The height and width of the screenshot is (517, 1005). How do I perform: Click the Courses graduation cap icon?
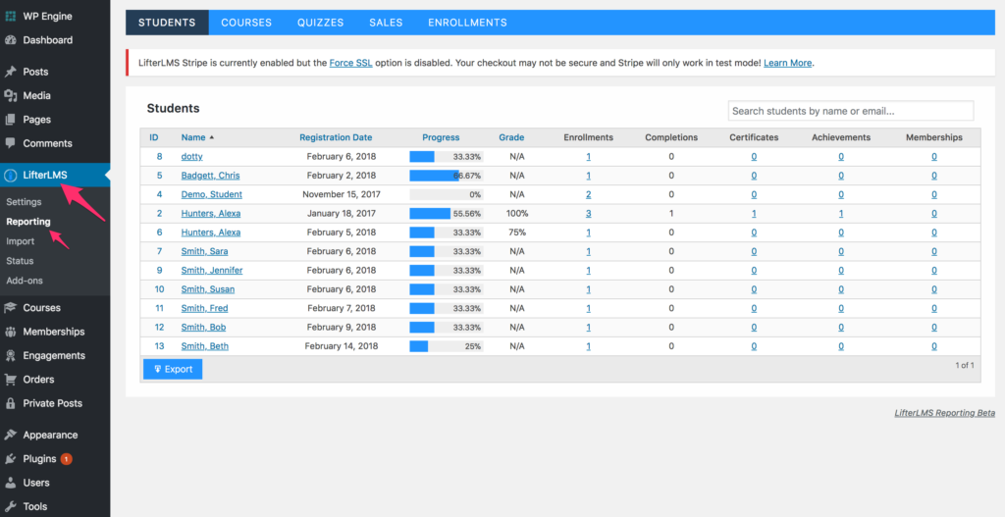click(10, 307)
